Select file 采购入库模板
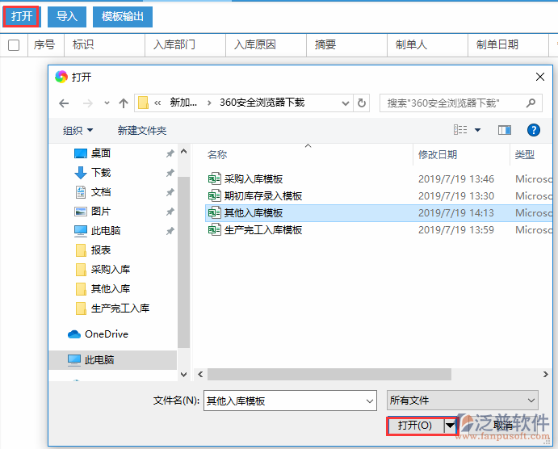 point(254,179)
